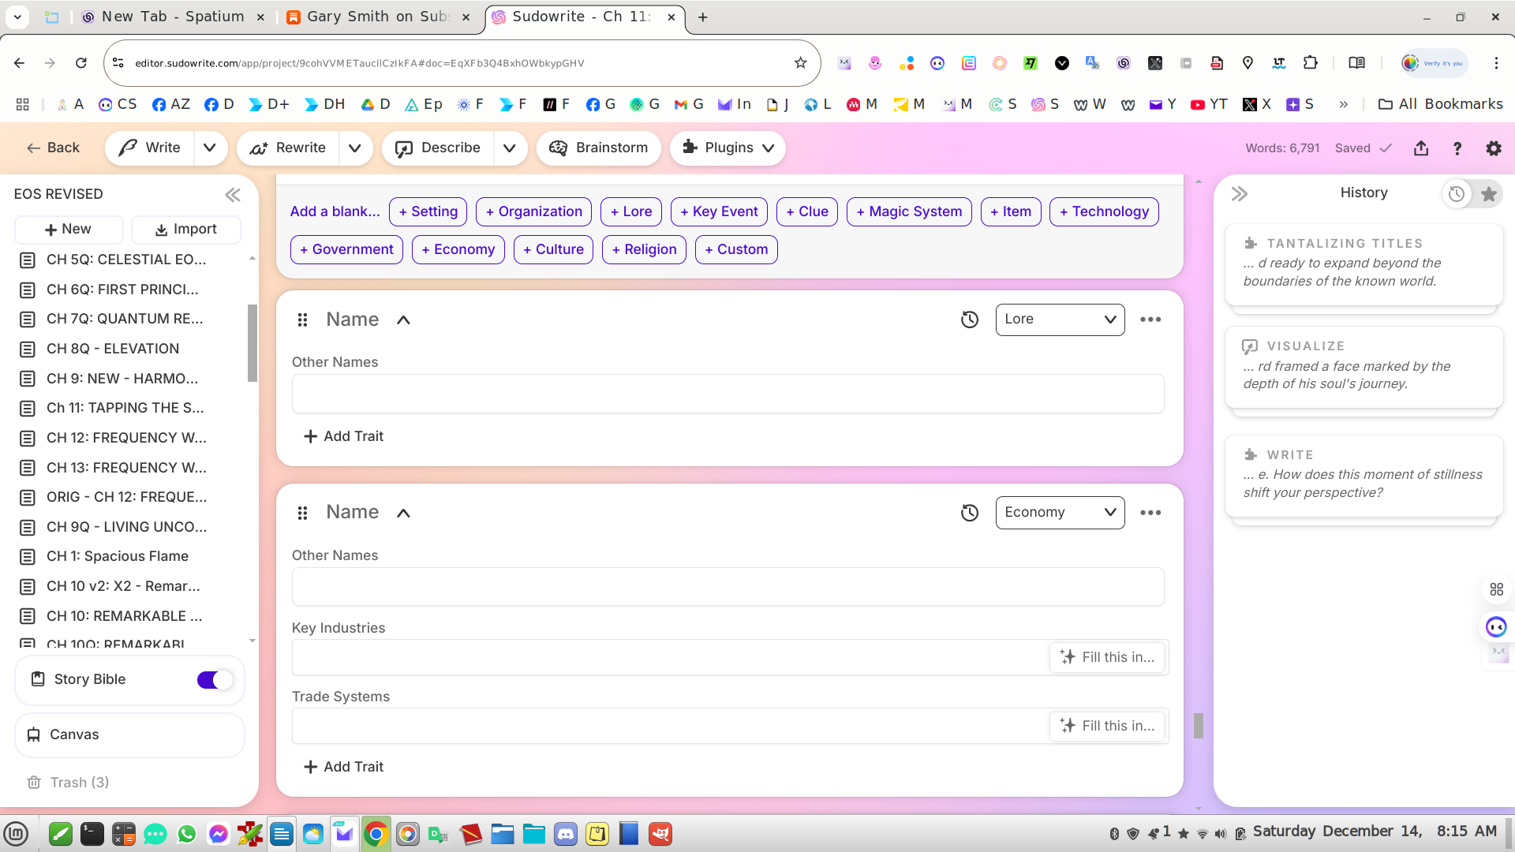Open more options on Economy card
Screen dimensions: 1515x852
click(x=1150, y=513)
